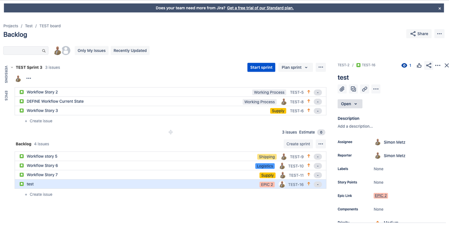449x225 pixels.
Task: Open Backlog section more actions menu
Action: click(x=321, y=144)
